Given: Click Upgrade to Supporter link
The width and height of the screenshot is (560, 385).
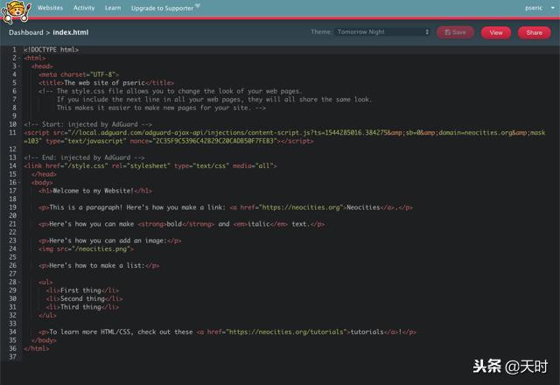Looking at the screenshot, I should 162,8.
